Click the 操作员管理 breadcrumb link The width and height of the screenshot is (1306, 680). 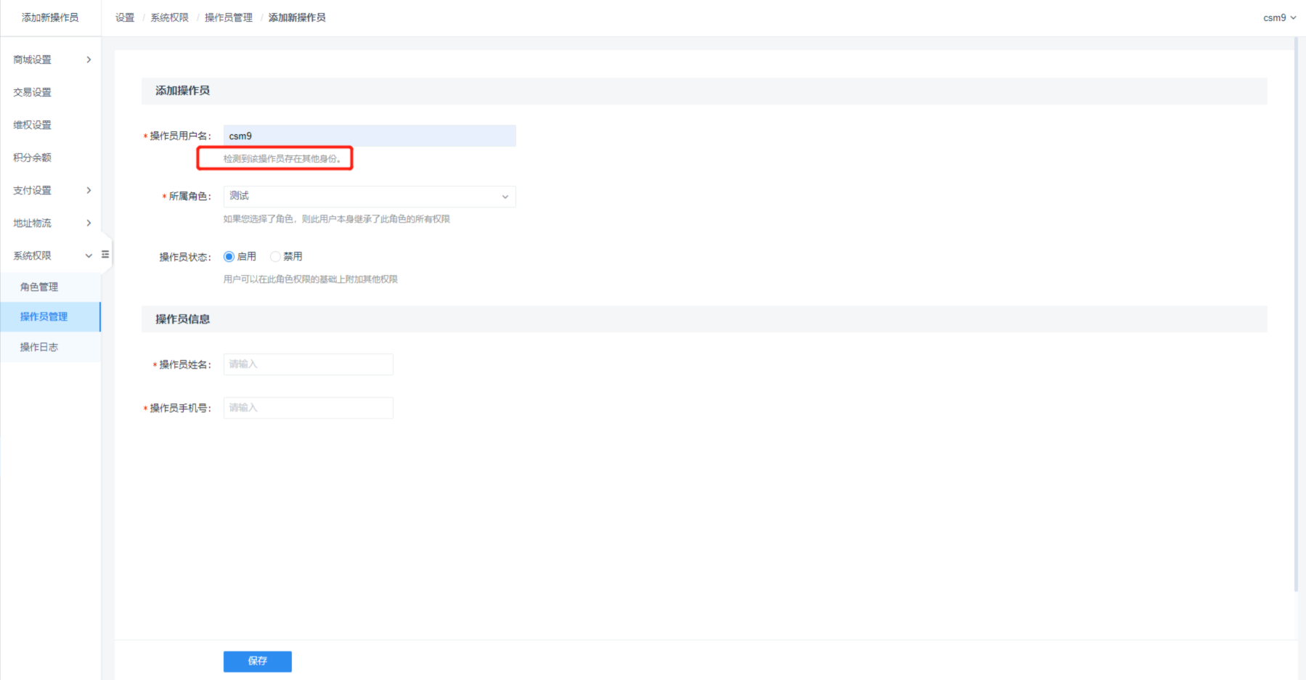[229, 17]
